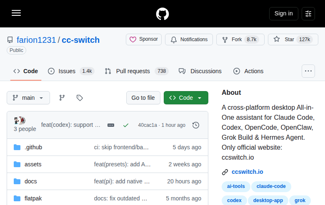The image size is (325, 205).
Task: Open latest commit message feat(codex)
Action: tap(71, 125)
